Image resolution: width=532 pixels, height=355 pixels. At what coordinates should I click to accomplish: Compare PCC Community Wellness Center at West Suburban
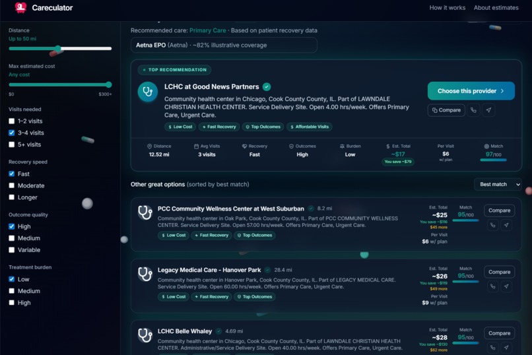(x=499, y=210)
